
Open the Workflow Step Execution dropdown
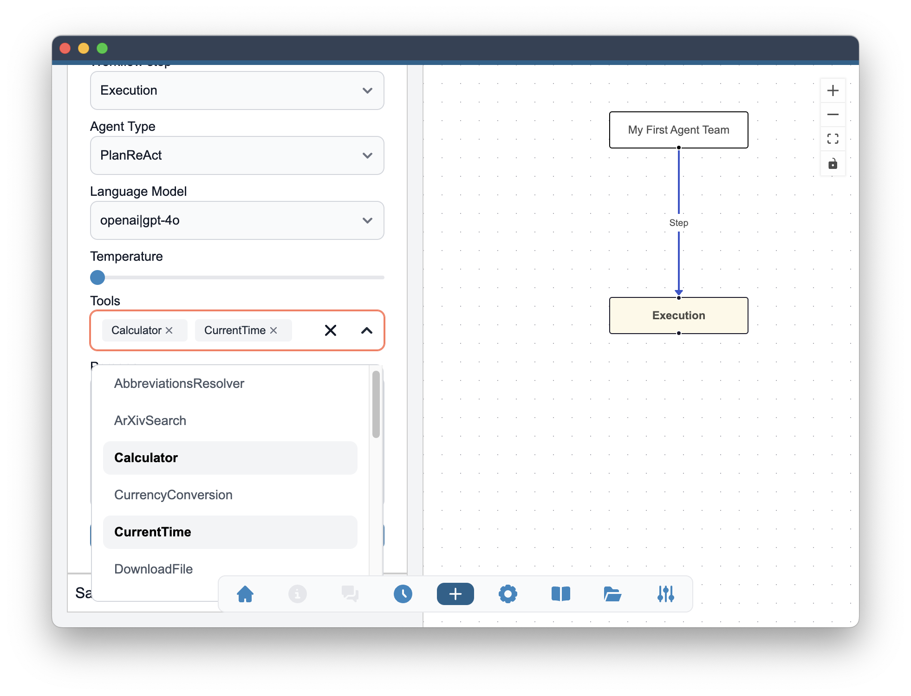click(237, 90)
